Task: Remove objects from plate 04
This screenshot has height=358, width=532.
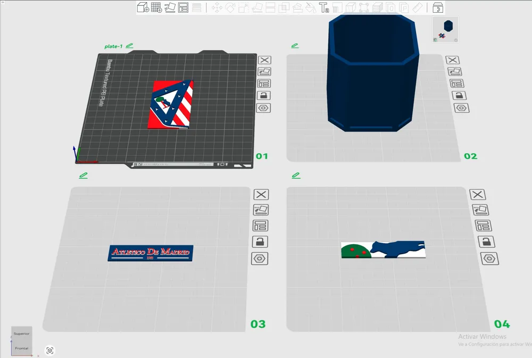Action: coord(478,195)
